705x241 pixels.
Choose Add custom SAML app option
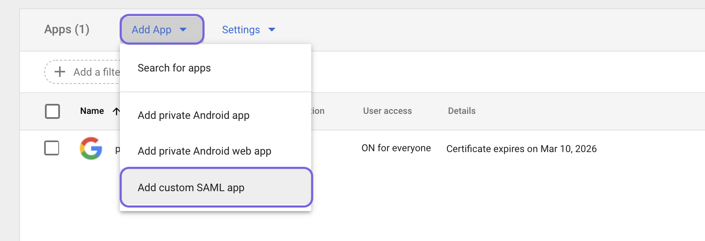pos(191,187)
